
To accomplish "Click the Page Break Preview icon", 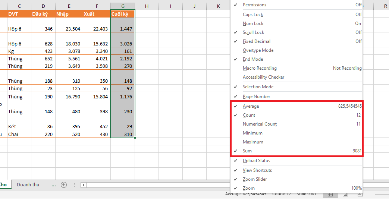I will (360, 194).
